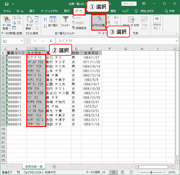This screenshot has width=180, height=175.
Task: Open the Name Box dropdown arrow
Action: [x=22, y=41]
